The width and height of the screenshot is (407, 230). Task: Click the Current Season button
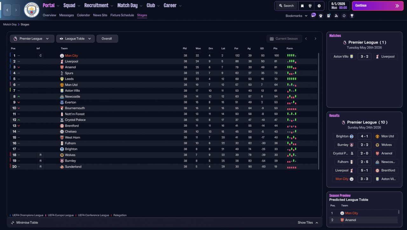click(x=284, y=39)
